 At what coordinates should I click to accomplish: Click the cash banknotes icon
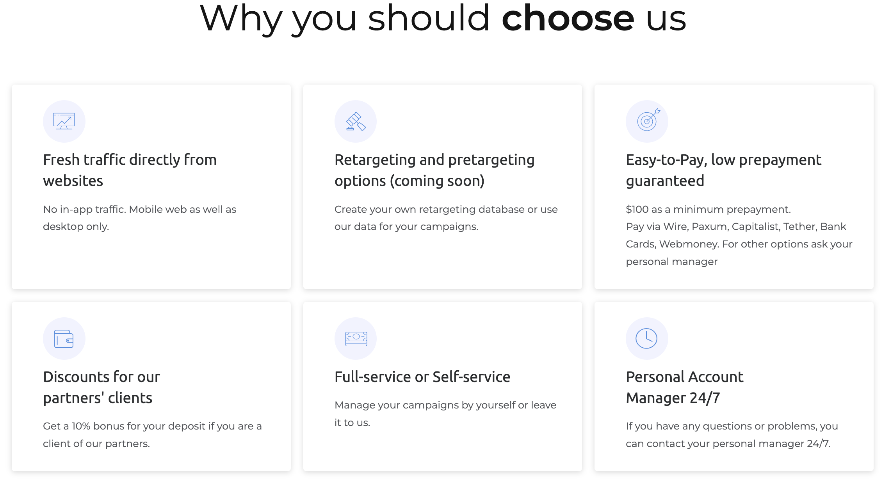356,338
